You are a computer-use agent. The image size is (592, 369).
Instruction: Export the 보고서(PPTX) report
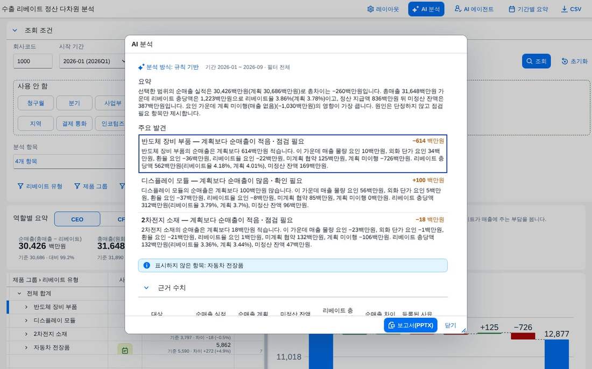(x=411, y=325)
